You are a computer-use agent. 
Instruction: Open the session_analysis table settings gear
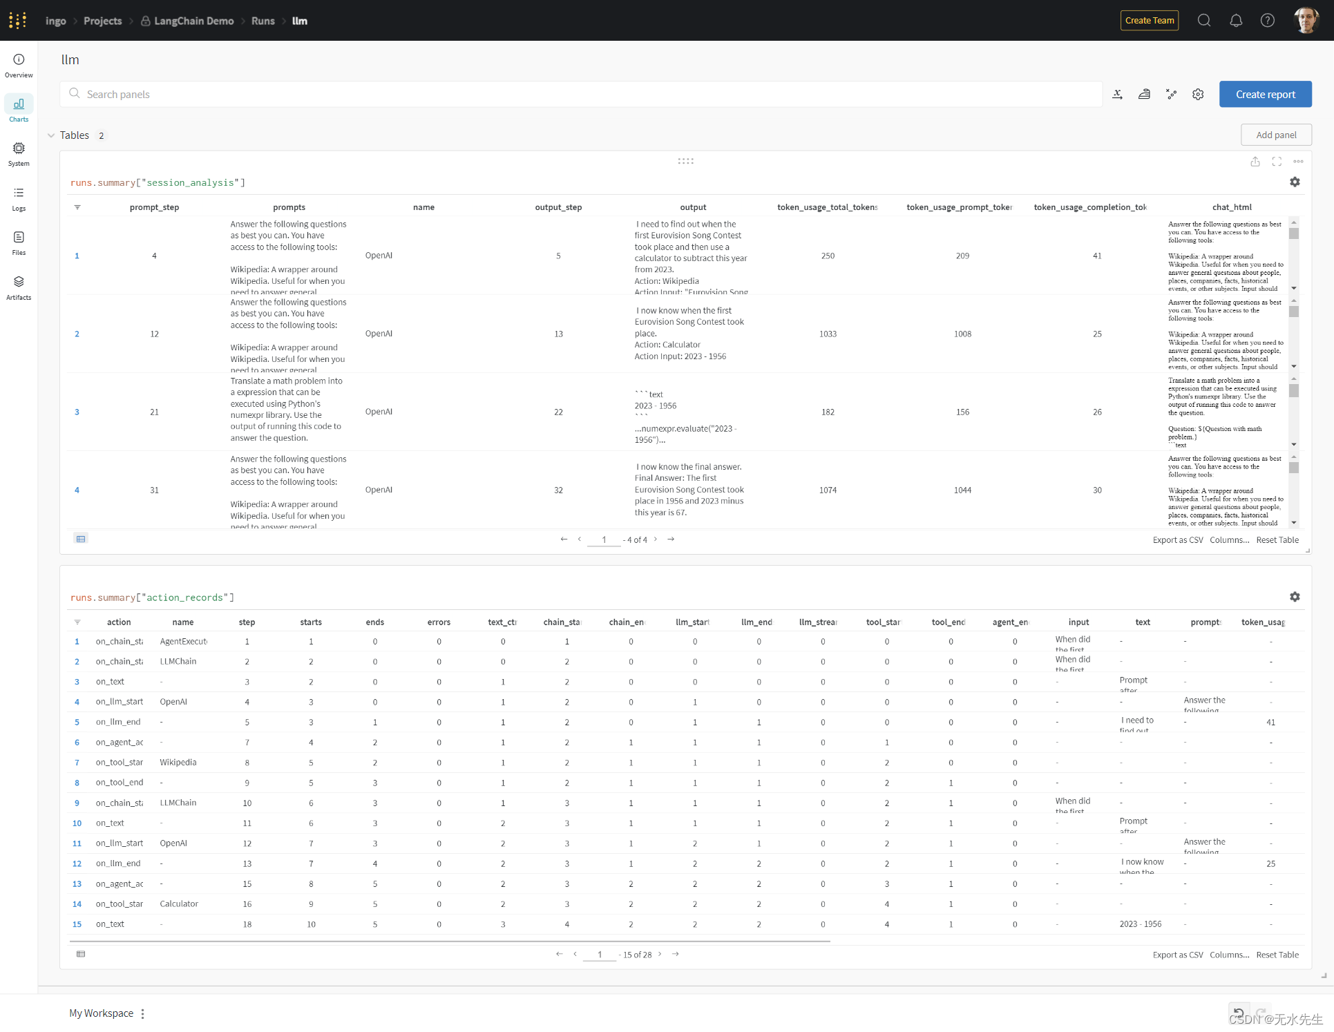[x=1295, y=182]
